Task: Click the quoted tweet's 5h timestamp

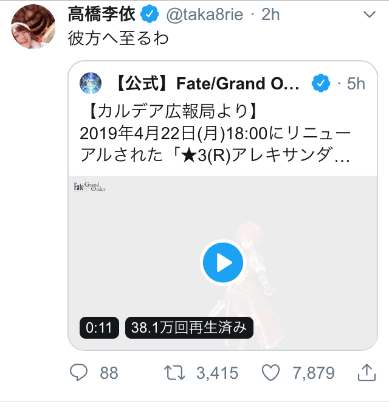Action: click(356, 83)
